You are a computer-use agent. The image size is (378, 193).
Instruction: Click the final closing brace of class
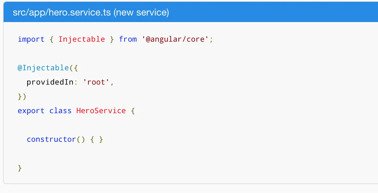(x=20, y=168)
